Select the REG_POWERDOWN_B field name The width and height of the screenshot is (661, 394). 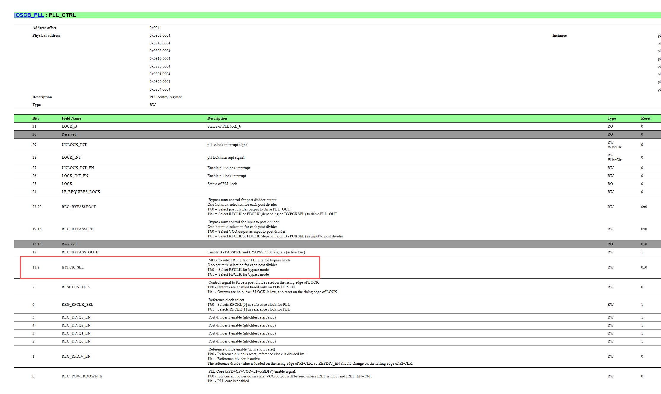click(x=82, y=376)
